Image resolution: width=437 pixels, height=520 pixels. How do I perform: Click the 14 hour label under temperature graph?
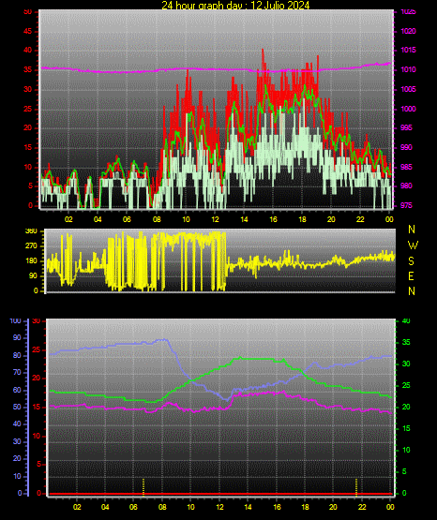pyautogui.click(x=248, y=507)
